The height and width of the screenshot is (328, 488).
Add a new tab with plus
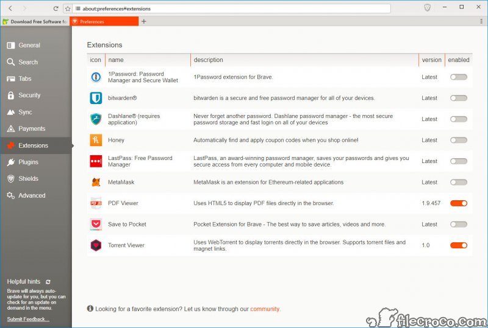coord(144,21)
